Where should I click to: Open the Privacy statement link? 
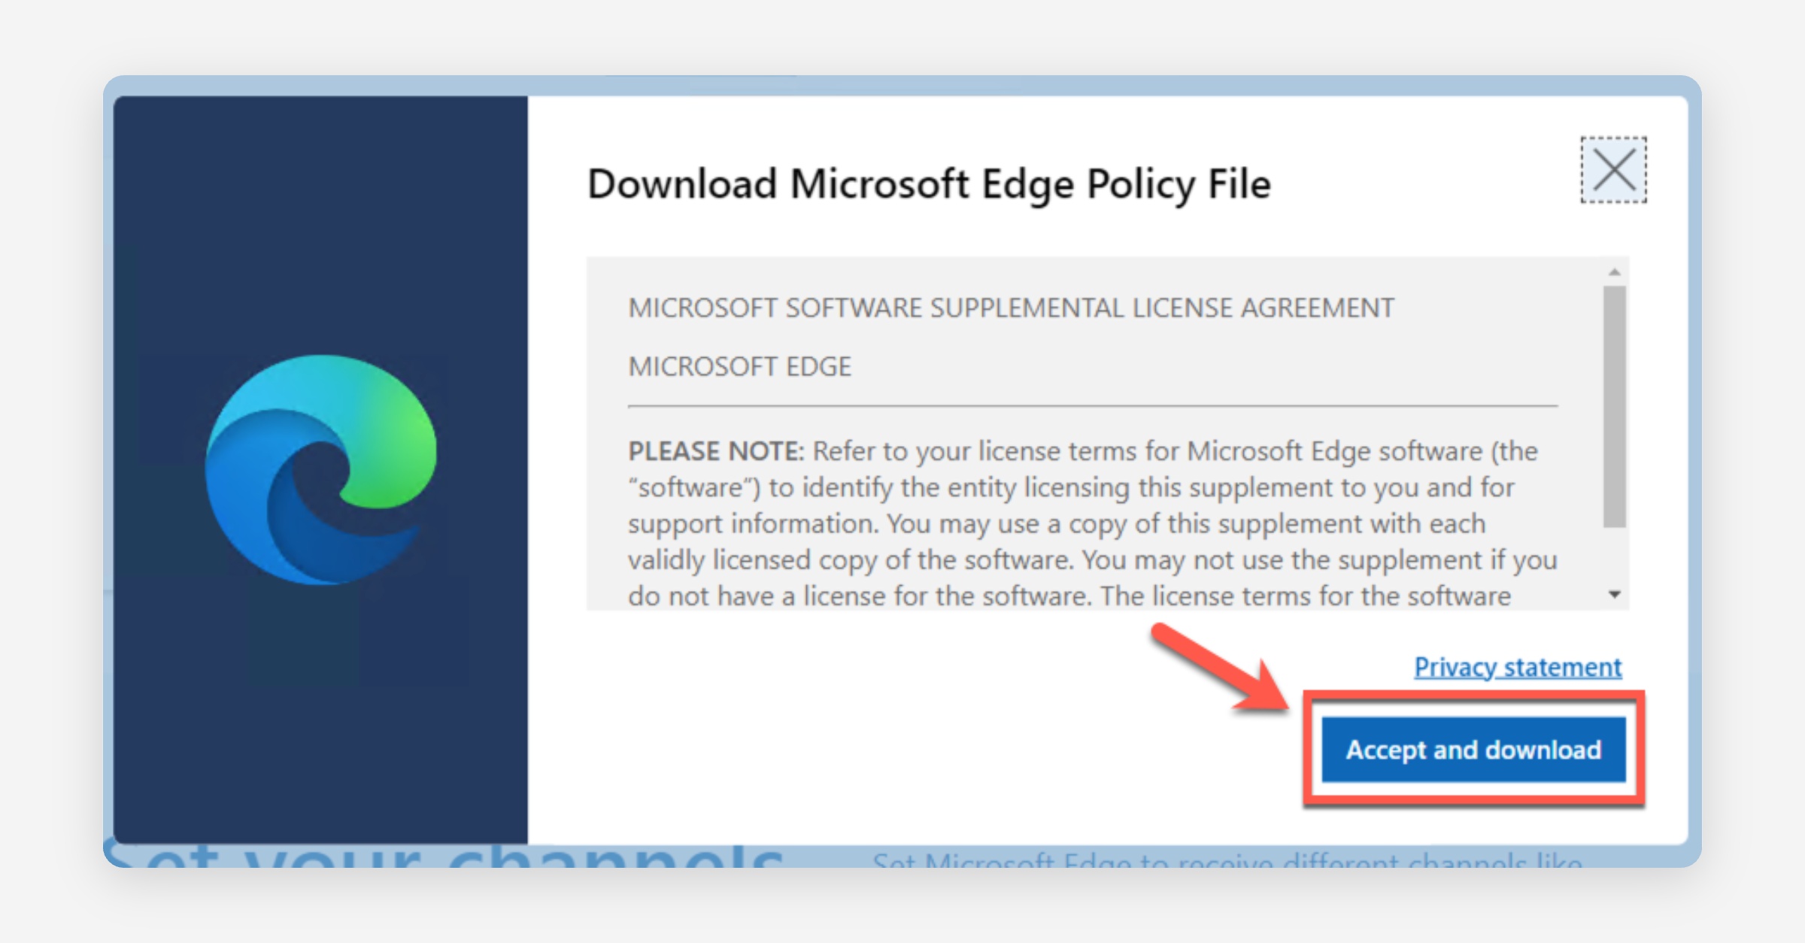pos(1517,667)
